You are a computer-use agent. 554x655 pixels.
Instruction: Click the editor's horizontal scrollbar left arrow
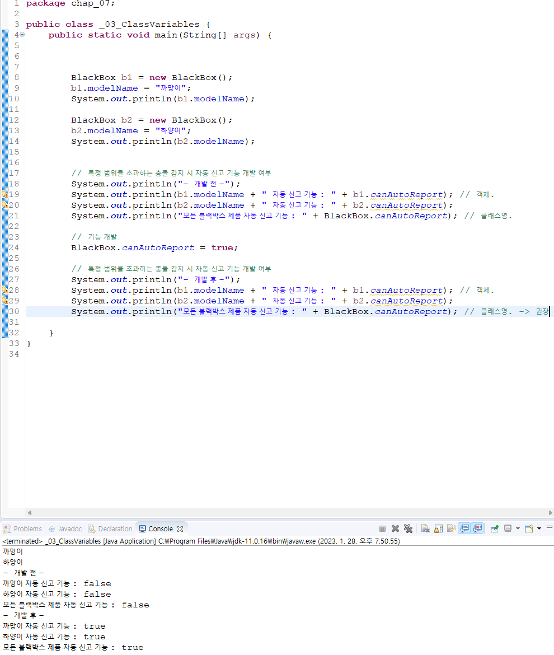[x=29, y=513]
